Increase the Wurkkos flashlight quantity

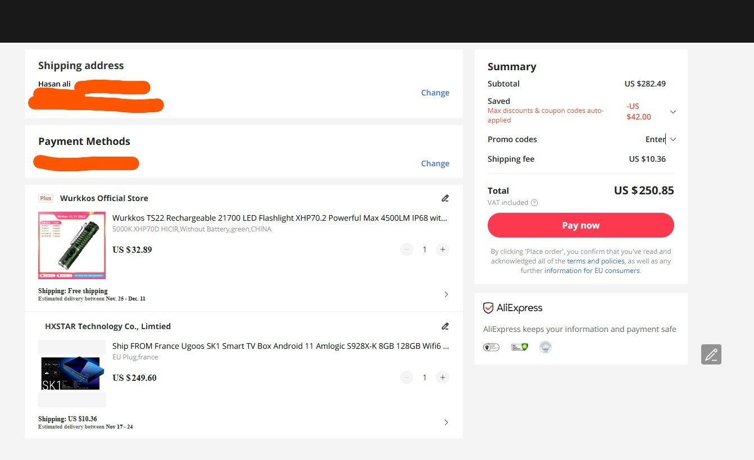click(443, 249)
